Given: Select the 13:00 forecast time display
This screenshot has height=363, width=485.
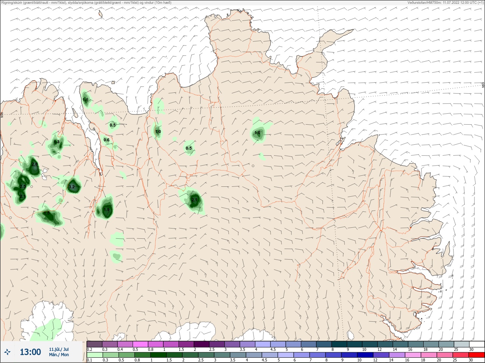Looking at the screenshot, I should pyautogui.click(x=30, y=352).
